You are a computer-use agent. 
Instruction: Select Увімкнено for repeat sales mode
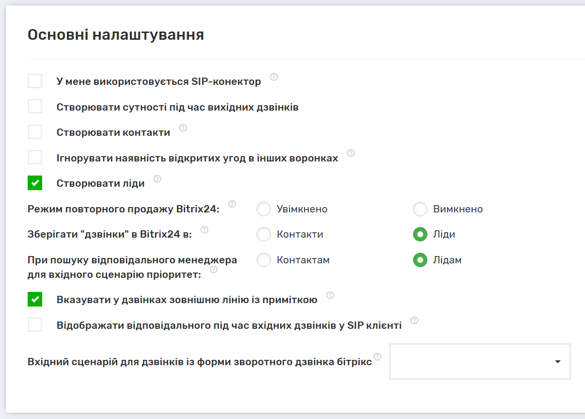[x=264, y=209]
